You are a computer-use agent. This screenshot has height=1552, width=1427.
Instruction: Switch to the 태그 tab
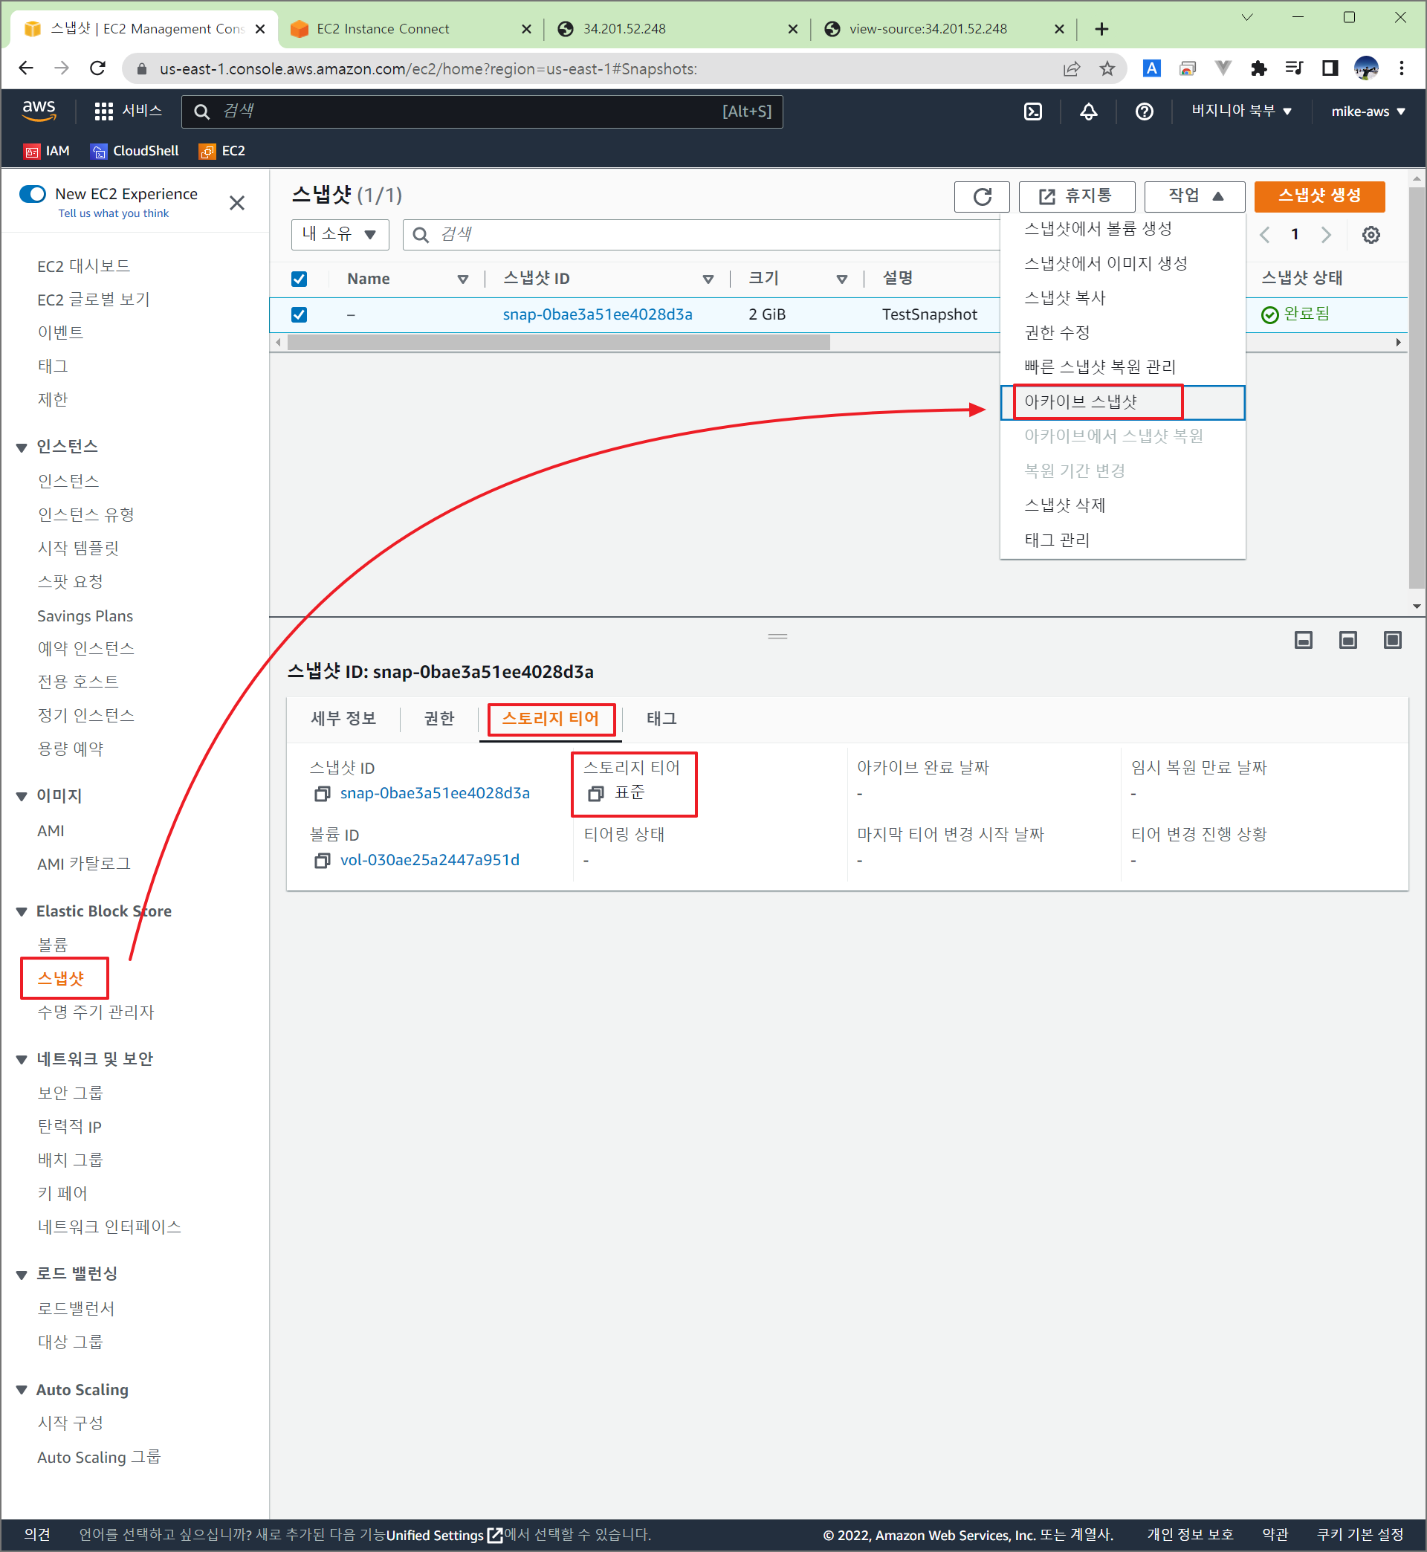pyautogui.click(x=661, y=718)
